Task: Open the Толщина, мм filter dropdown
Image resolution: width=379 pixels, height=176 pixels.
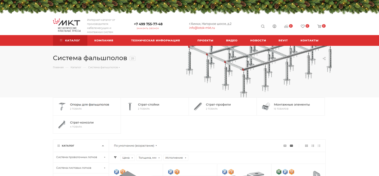Action: tap(149, 158)
